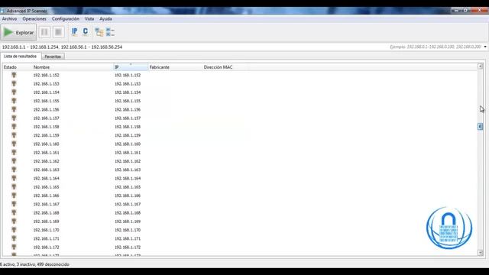Viewport: 489px width, 275px height.
Task: Click the status icon of row 192.168.1.168
Action: 14,212
